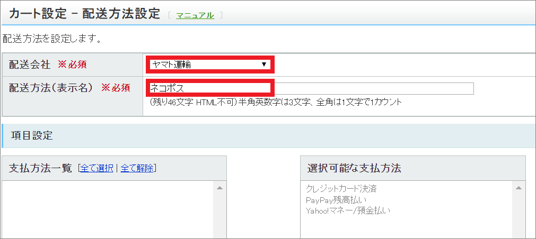This screenshot has width=536, height=239.
Task: Open the マニュアル link
Action: [x=195, y=15]
